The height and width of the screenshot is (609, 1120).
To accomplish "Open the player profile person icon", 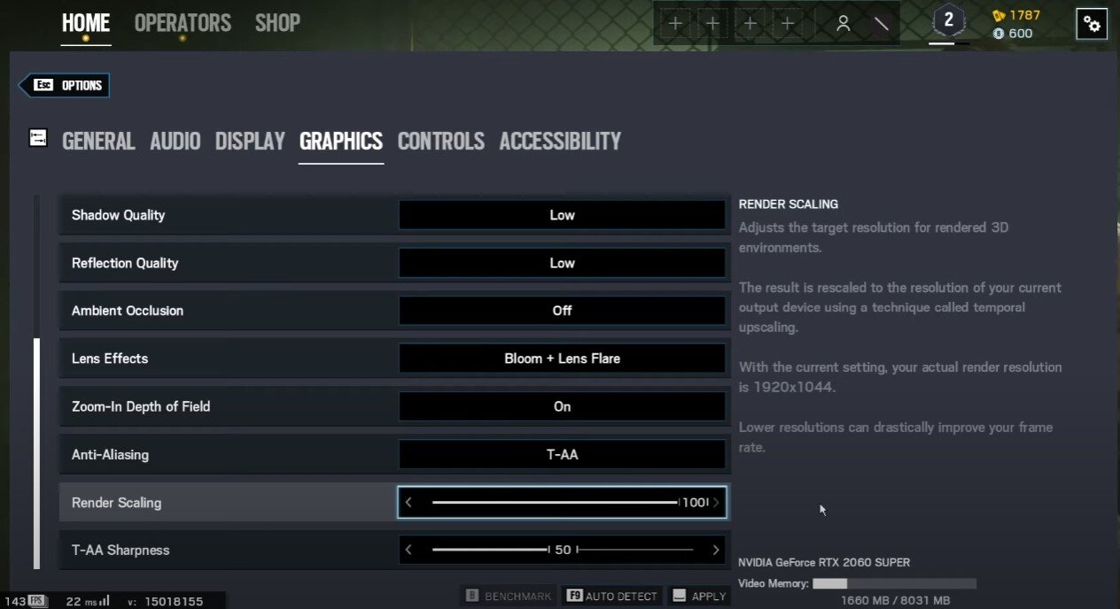I will coord(844,24).
